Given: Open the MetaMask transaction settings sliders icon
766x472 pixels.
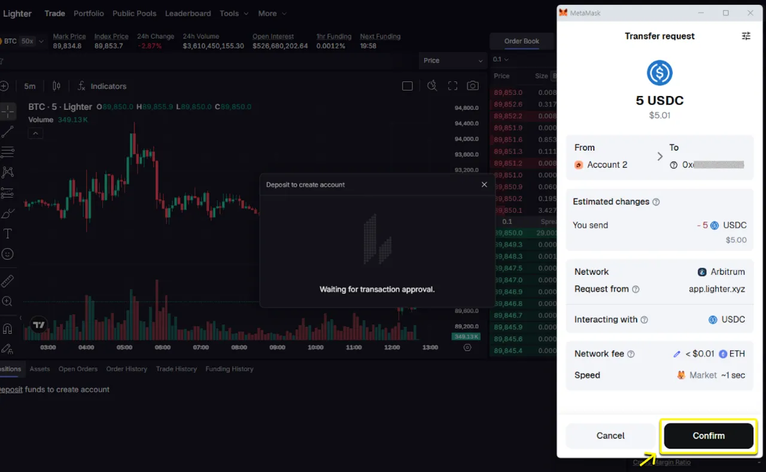Looking at the screenshot, I should 746,36.
